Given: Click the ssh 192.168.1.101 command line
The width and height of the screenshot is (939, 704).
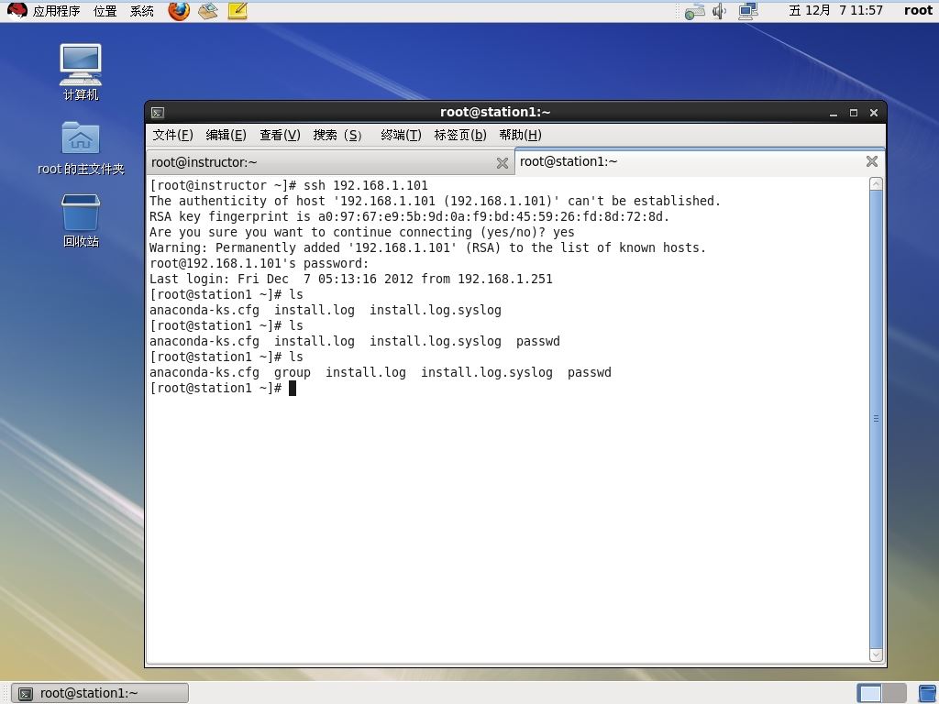Looking at the screenshot, I should click(x=289, y=185).
